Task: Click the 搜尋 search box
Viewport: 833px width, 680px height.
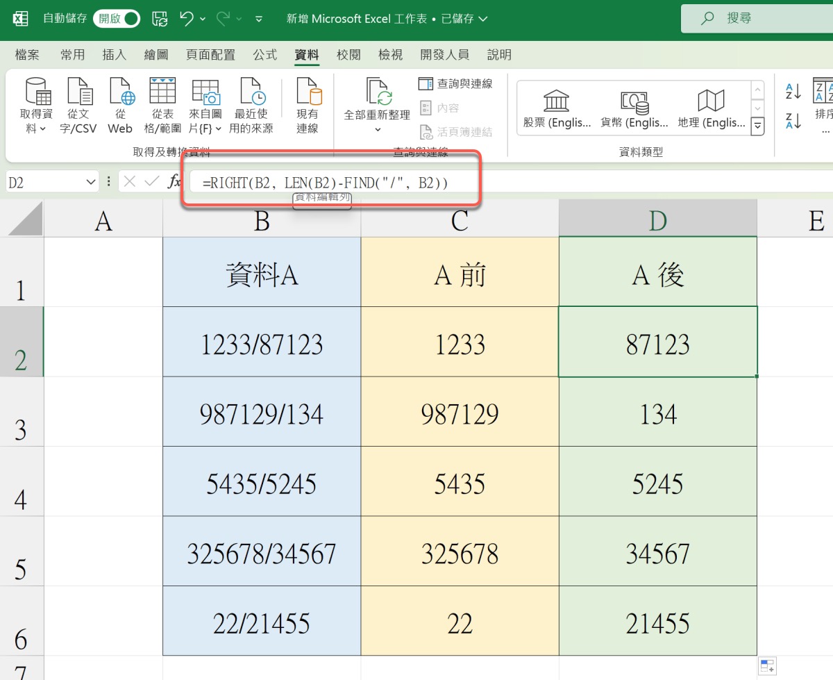Action: (x=757, y=19)
